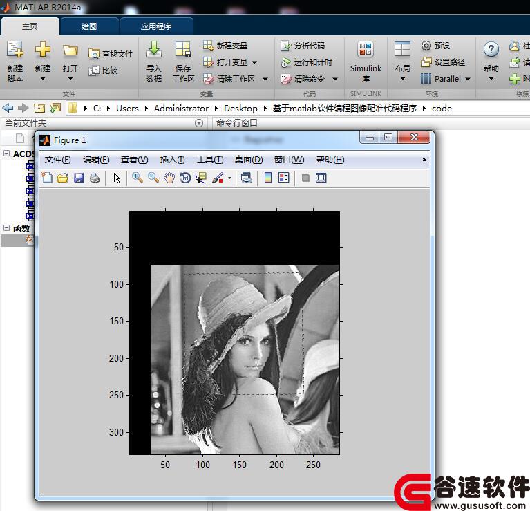Select the Pan hand tool
This screenshot has height=511, width=530.
click(x=169, y=178)
